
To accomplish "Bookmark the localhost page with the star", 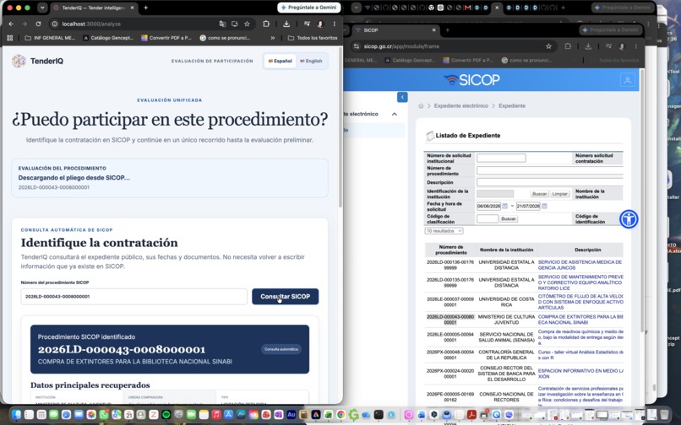I will tap(247, 24).
